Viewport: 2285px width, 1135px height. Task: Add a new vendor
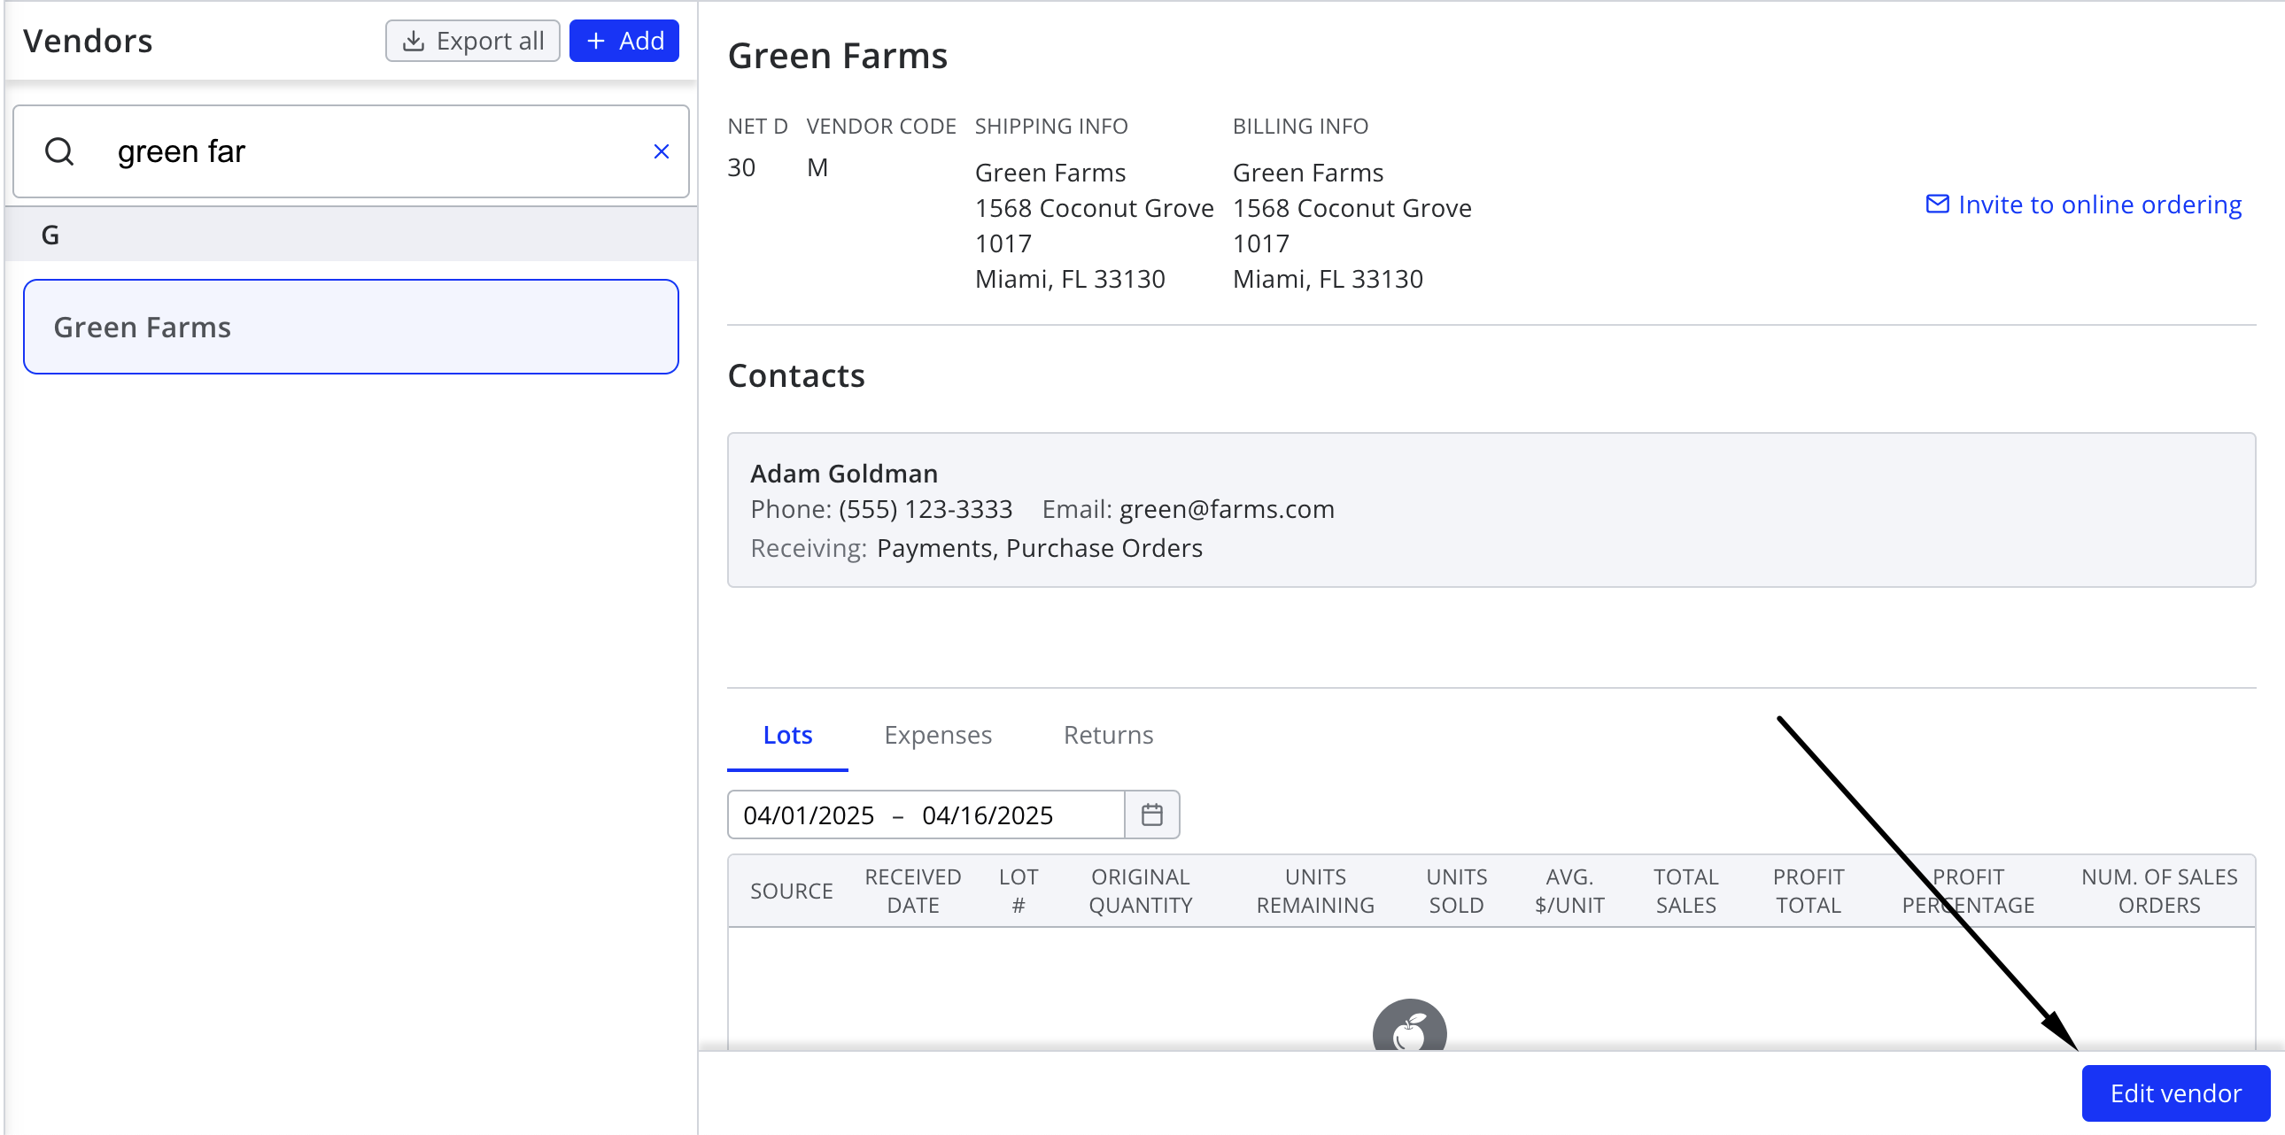[x=624, y=41]
